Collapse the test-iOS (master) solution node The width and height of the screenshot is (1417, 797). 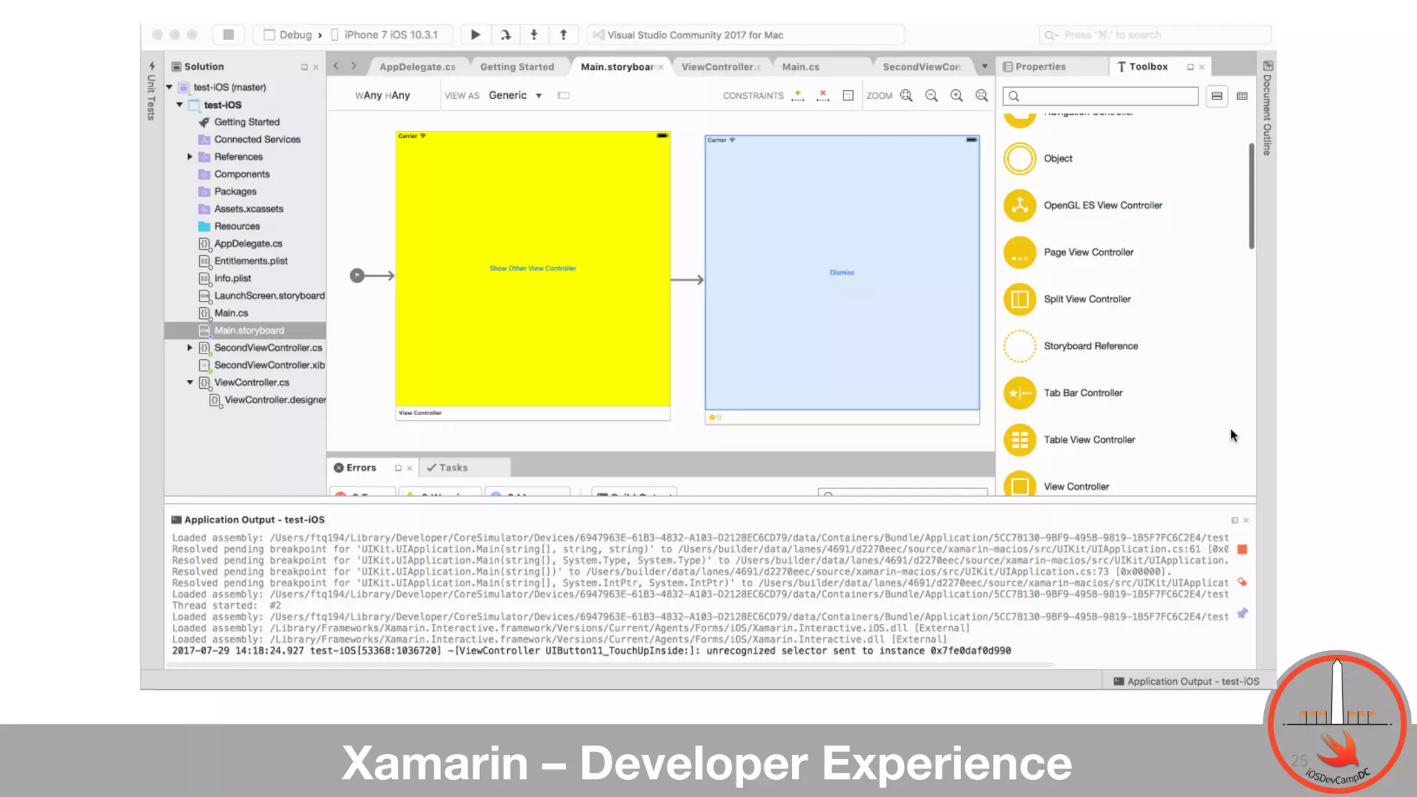point(170,87)
